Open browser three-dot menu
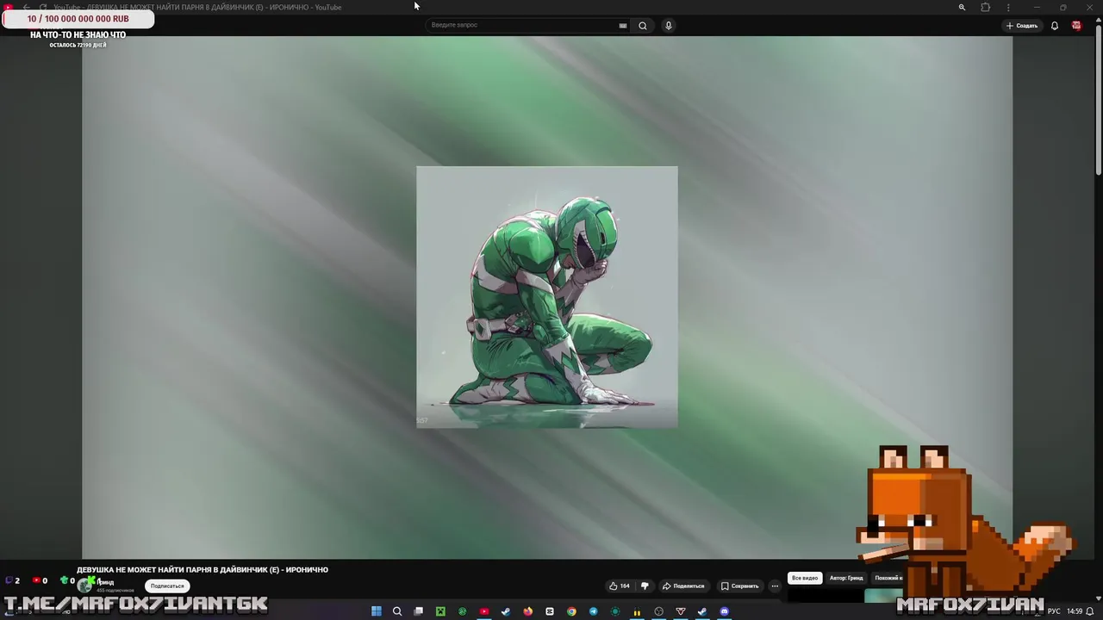The height and width of the screenshot is (620, 1103). point(1008,7)
